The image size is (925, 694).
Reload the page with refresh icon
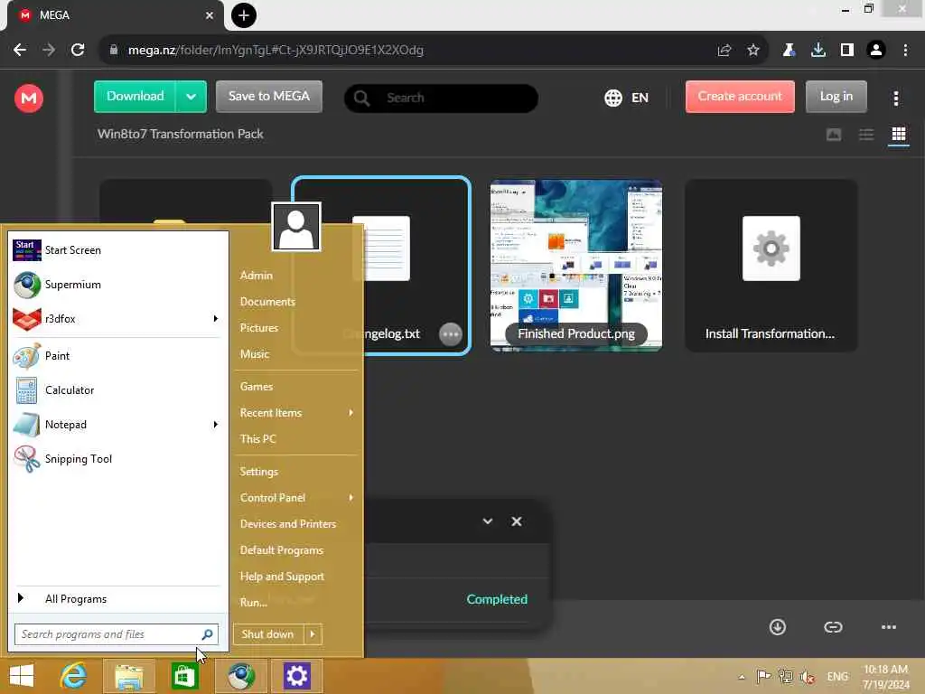point(78,51)
